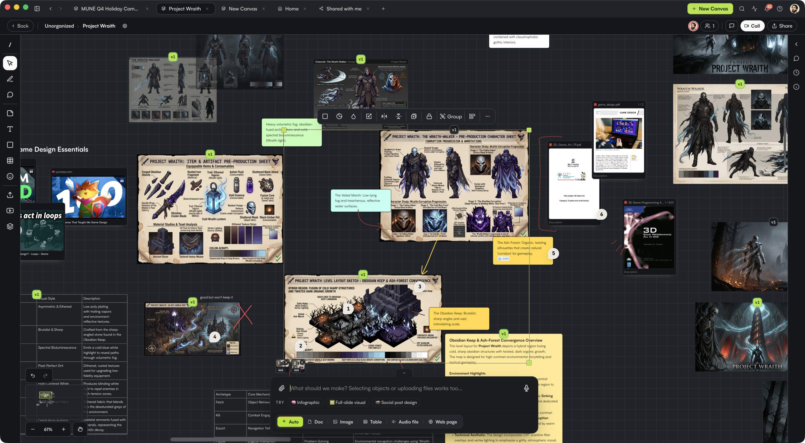Click the corner radius icon in floating toolbar

click(x=339, y=116)
